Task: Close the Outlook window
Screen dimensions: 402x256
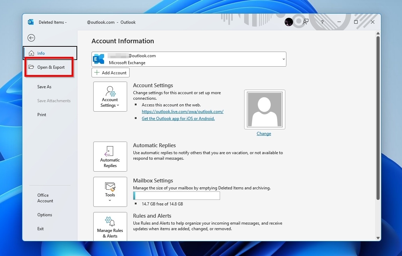Action: coord(373,22)
